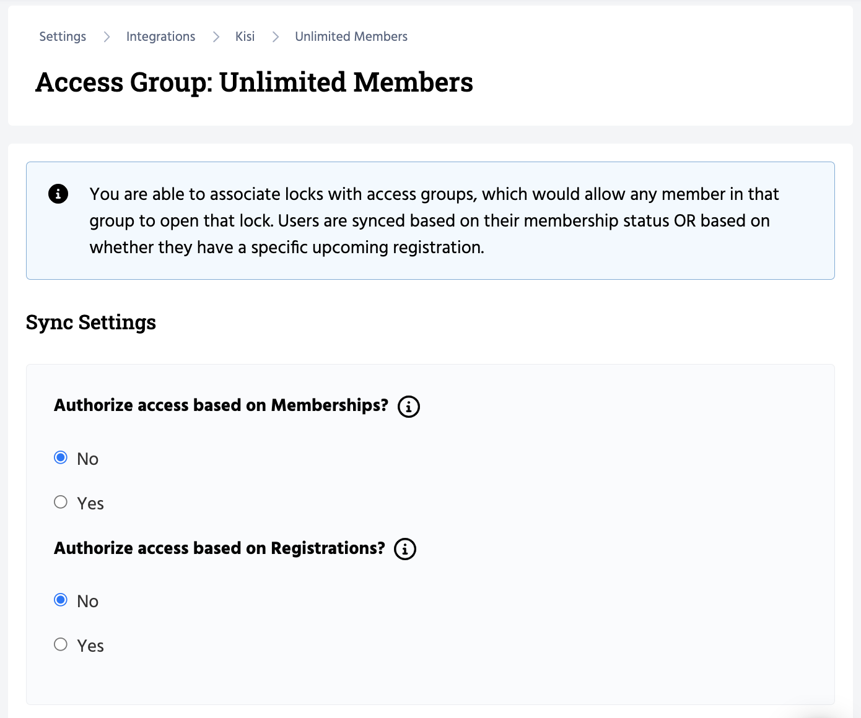Click the info icon in the blue banner

pos(58,194)
